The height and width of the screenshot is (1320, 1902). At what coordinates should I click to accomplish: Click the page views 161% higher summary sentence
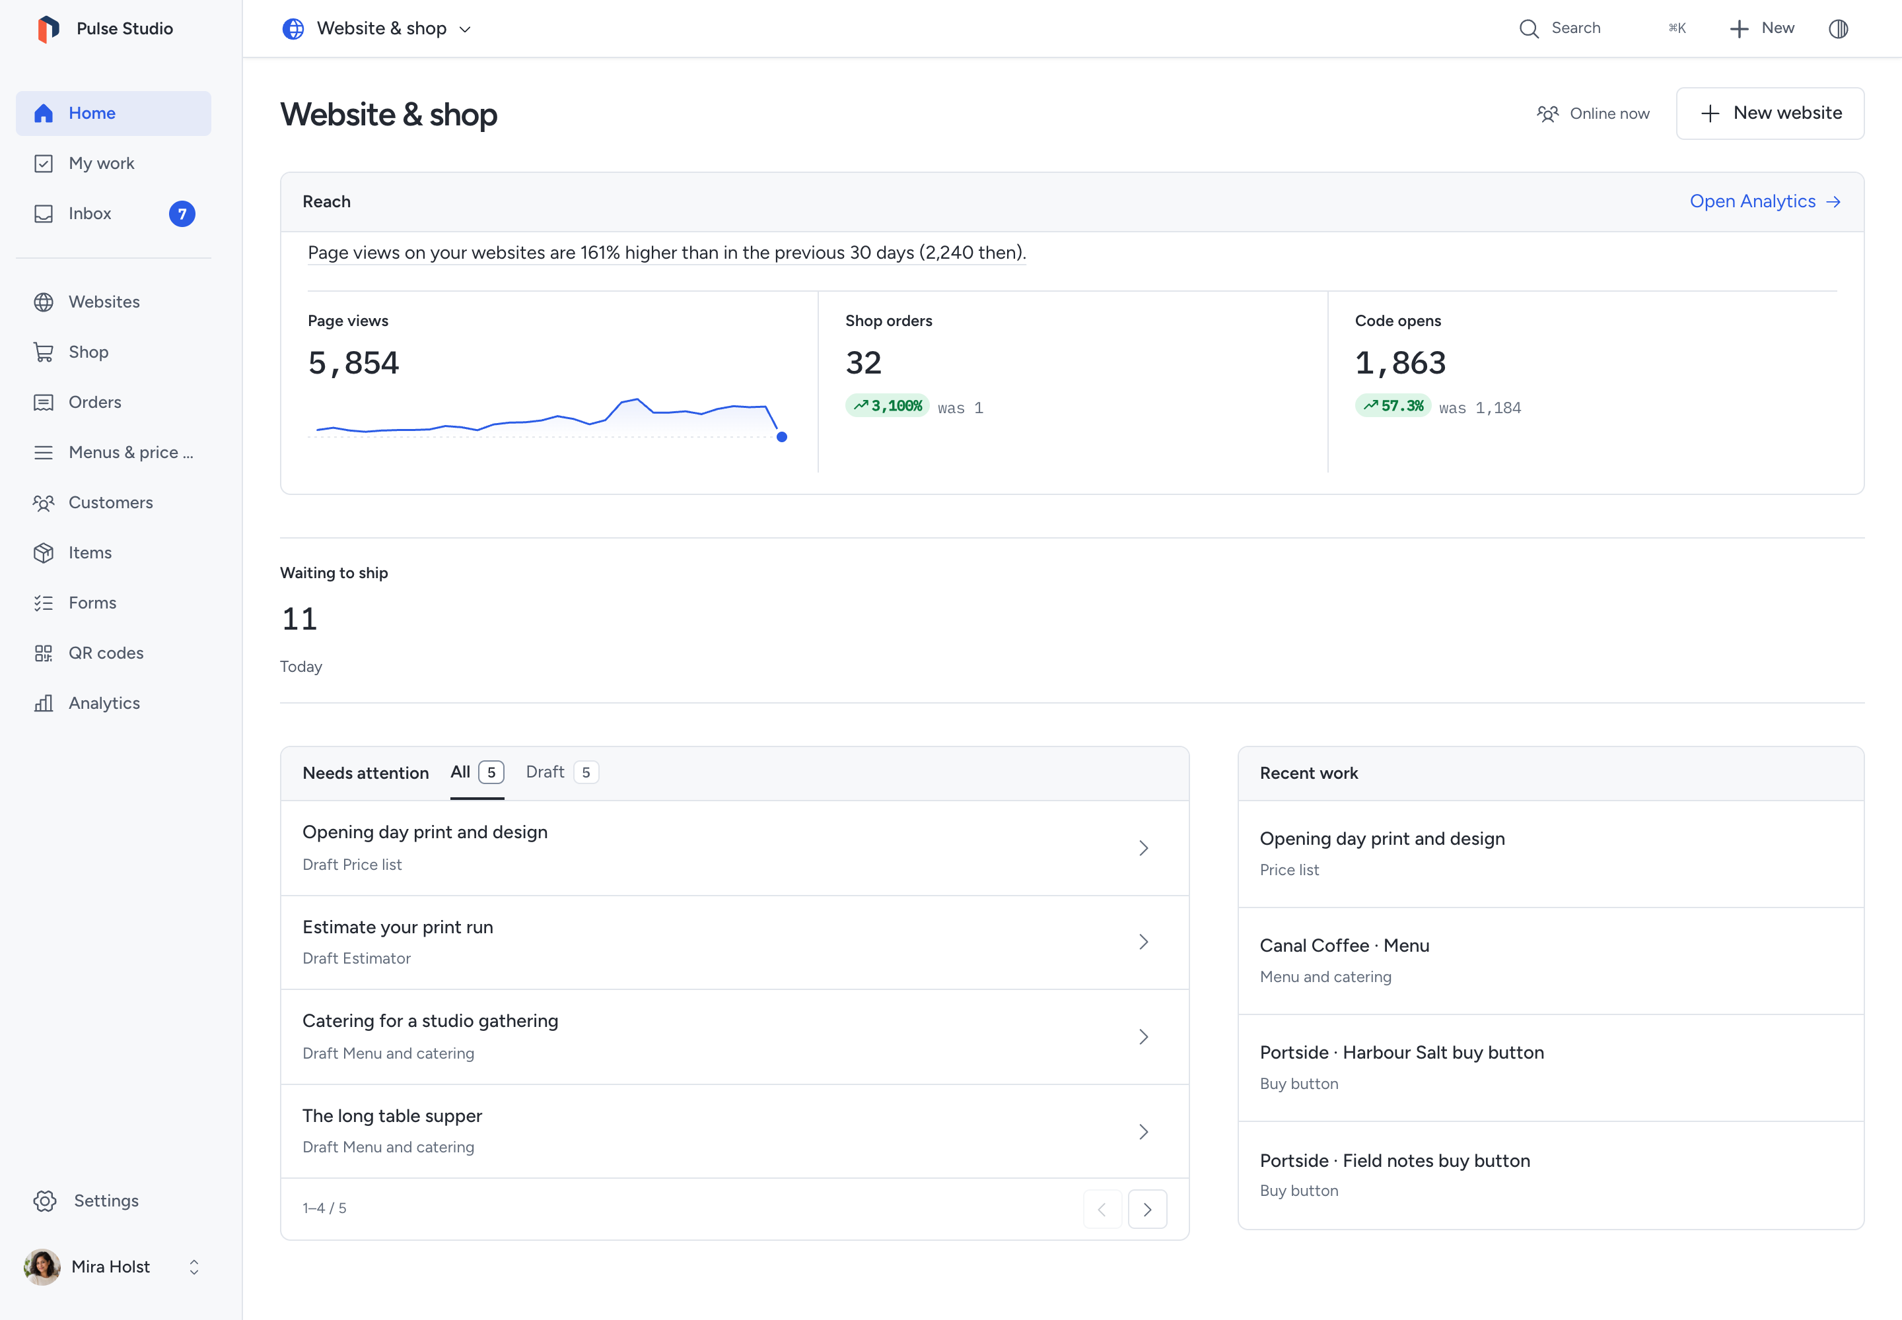point(667,252)
